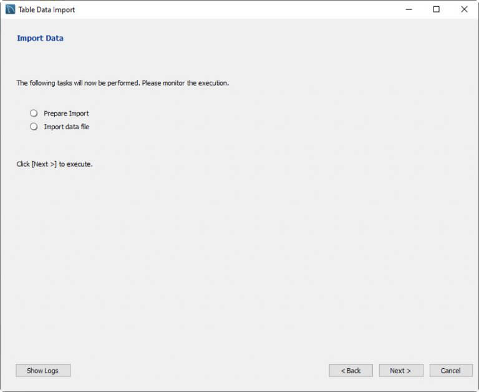This screenshot has height=392, width=479.
Task: Minimize the Table Data Import window
Action: pos(409,9)
